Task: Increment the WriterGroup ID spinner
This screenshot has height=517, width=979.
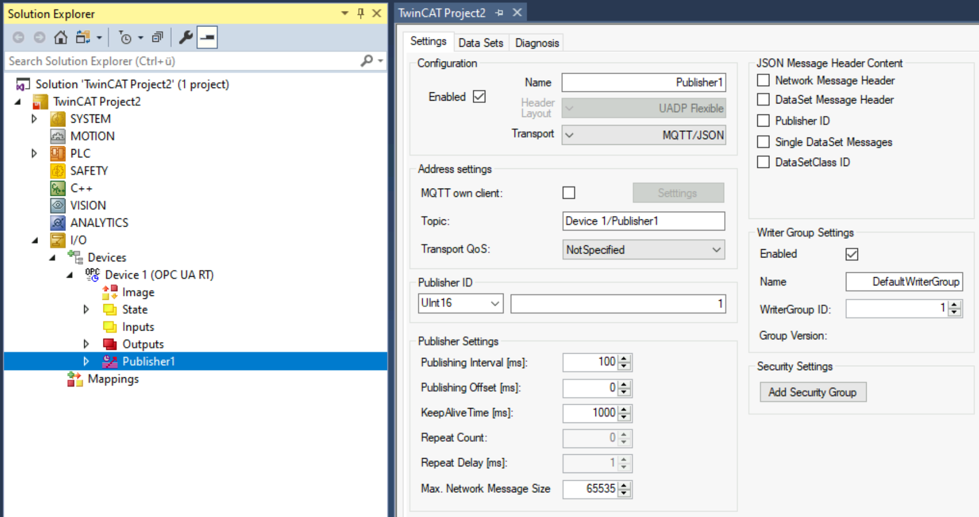Action: (955, 305)
